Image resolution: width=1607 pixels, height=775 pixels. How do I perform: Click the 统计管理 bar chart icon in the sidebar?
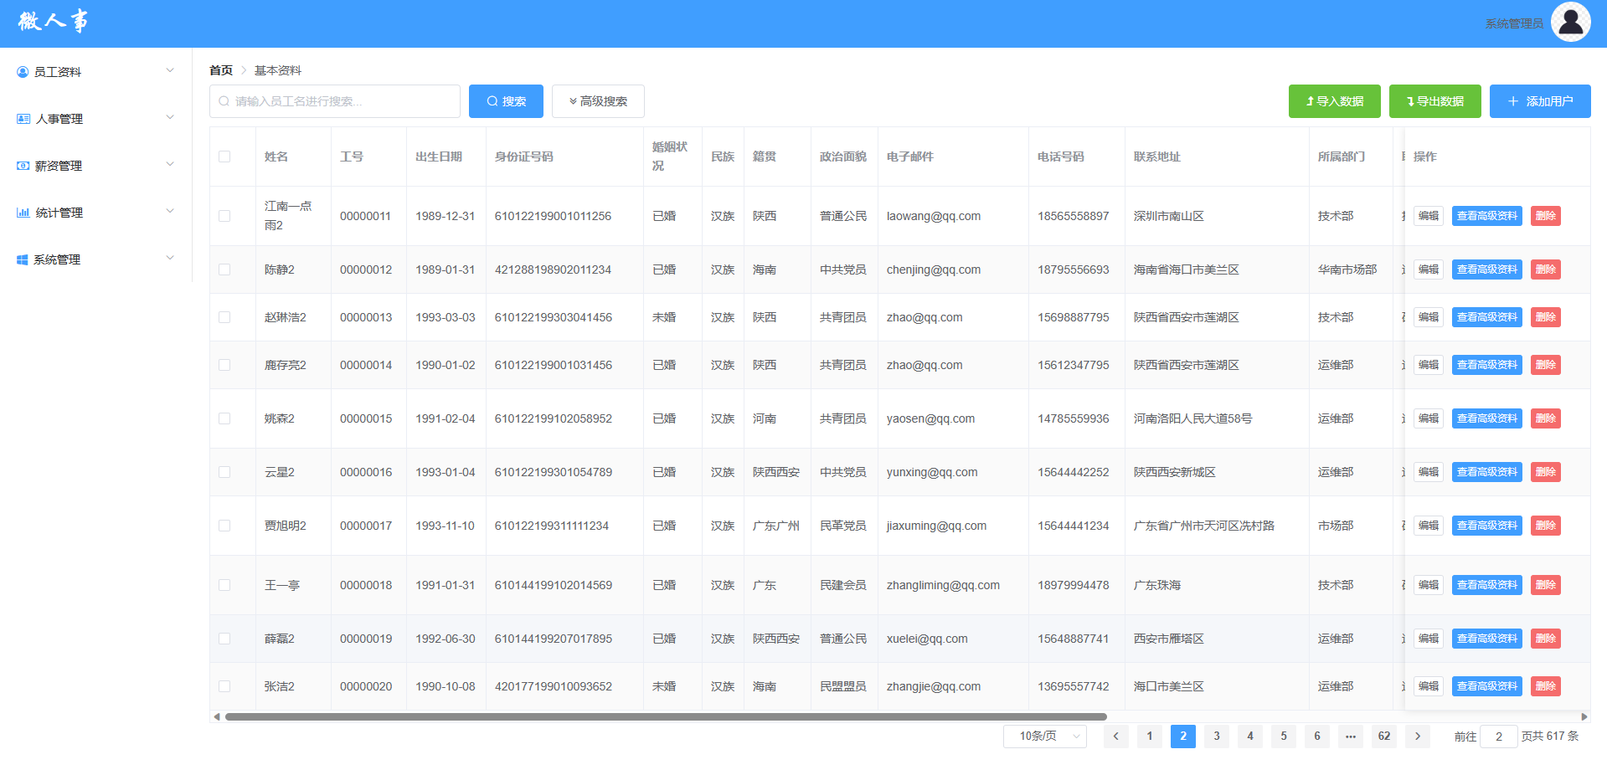23,213
